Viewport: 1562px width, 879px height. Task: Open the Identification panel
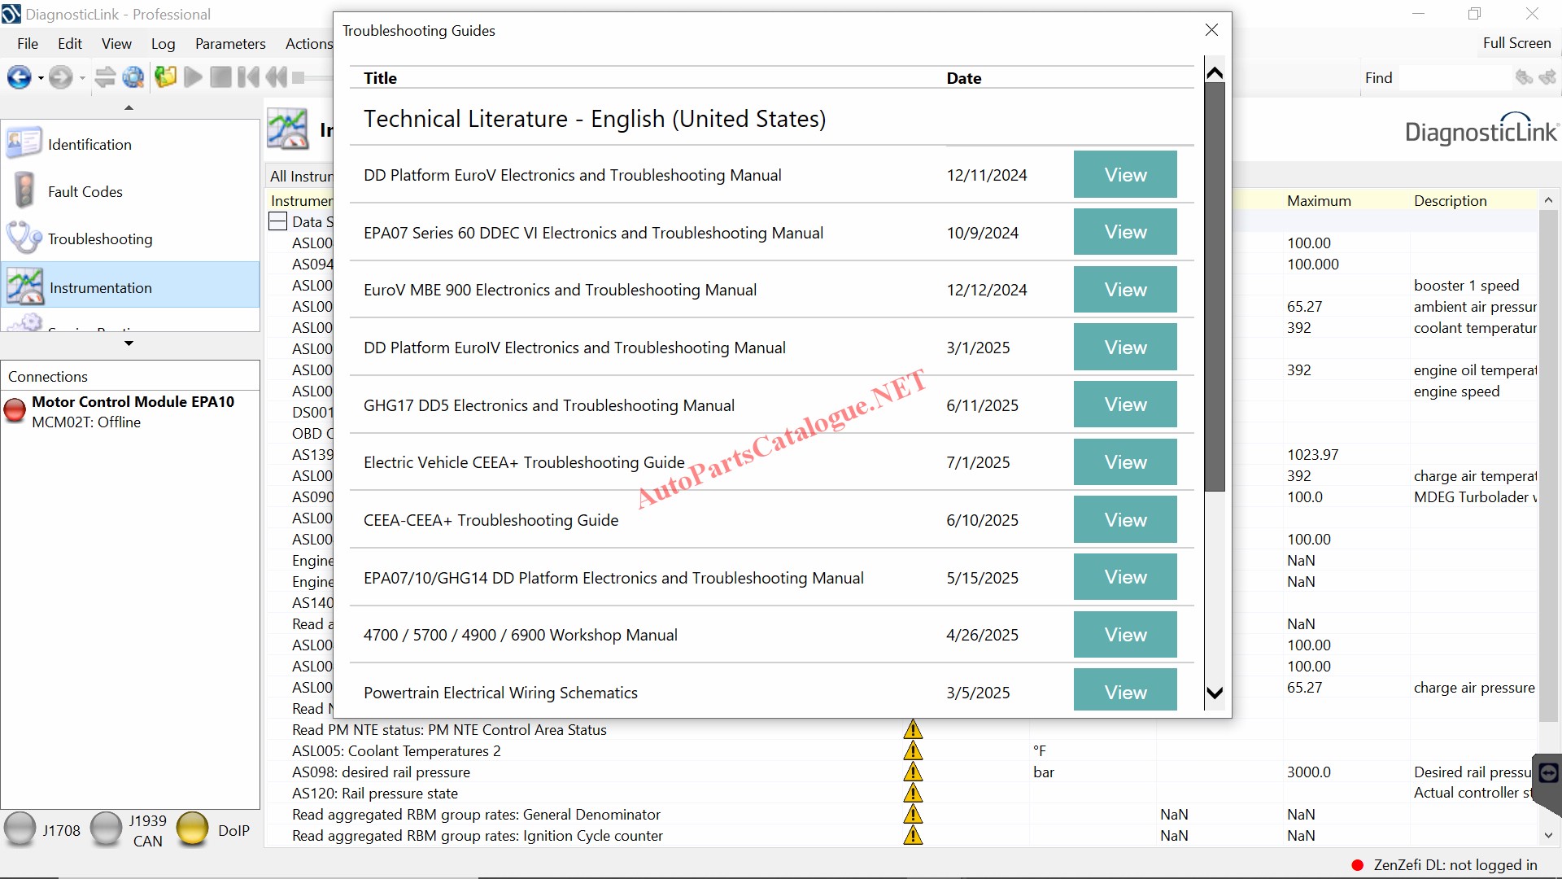point(89,144)
